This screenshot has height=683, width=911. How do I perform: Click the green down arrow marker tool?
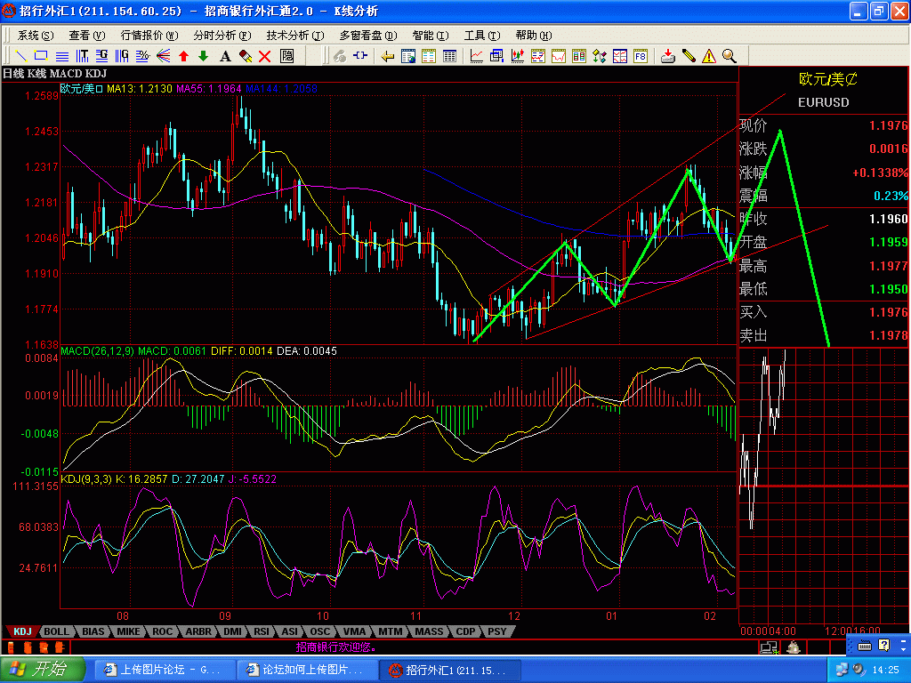203,56
